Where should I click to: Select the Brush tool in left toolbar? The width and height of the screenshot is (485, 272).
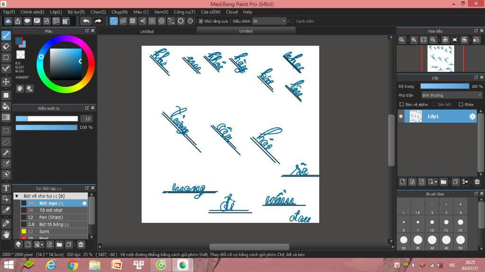click(x=6, y=35)
